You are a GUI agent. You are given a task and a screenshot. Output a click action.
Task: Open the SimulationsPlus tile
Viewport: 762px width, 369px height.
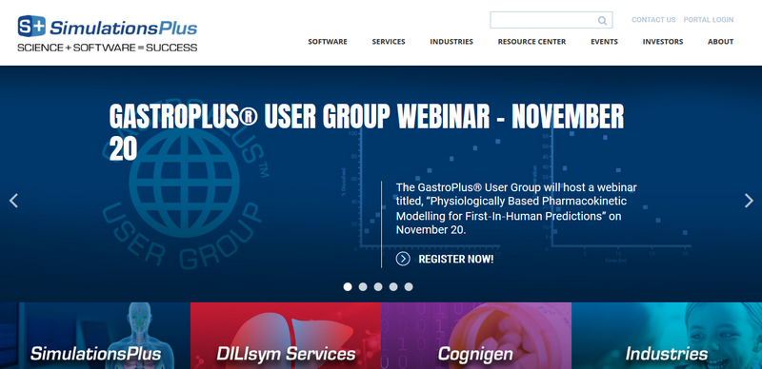pyautogui.click(x=95, y=336)
